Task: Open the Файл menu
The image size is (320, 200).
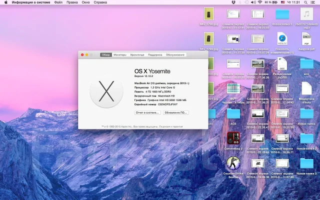Action: [58, 2]
